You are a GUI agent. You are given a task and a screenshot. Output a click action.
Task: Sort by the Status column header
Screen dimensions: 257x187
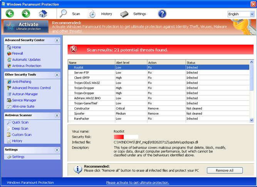(x=217, y=62)
